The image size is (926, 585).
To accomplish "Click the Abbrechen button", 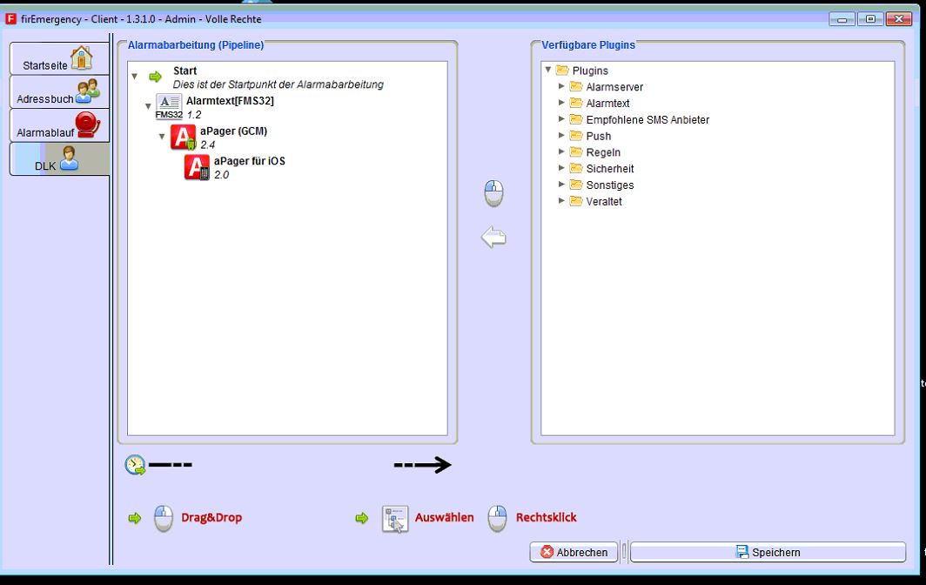I will coord(574,552).
